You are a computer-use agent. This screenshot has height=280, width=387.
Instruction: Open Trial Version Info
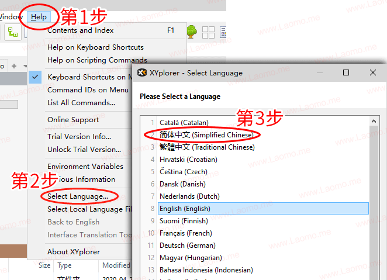(80, 136)
